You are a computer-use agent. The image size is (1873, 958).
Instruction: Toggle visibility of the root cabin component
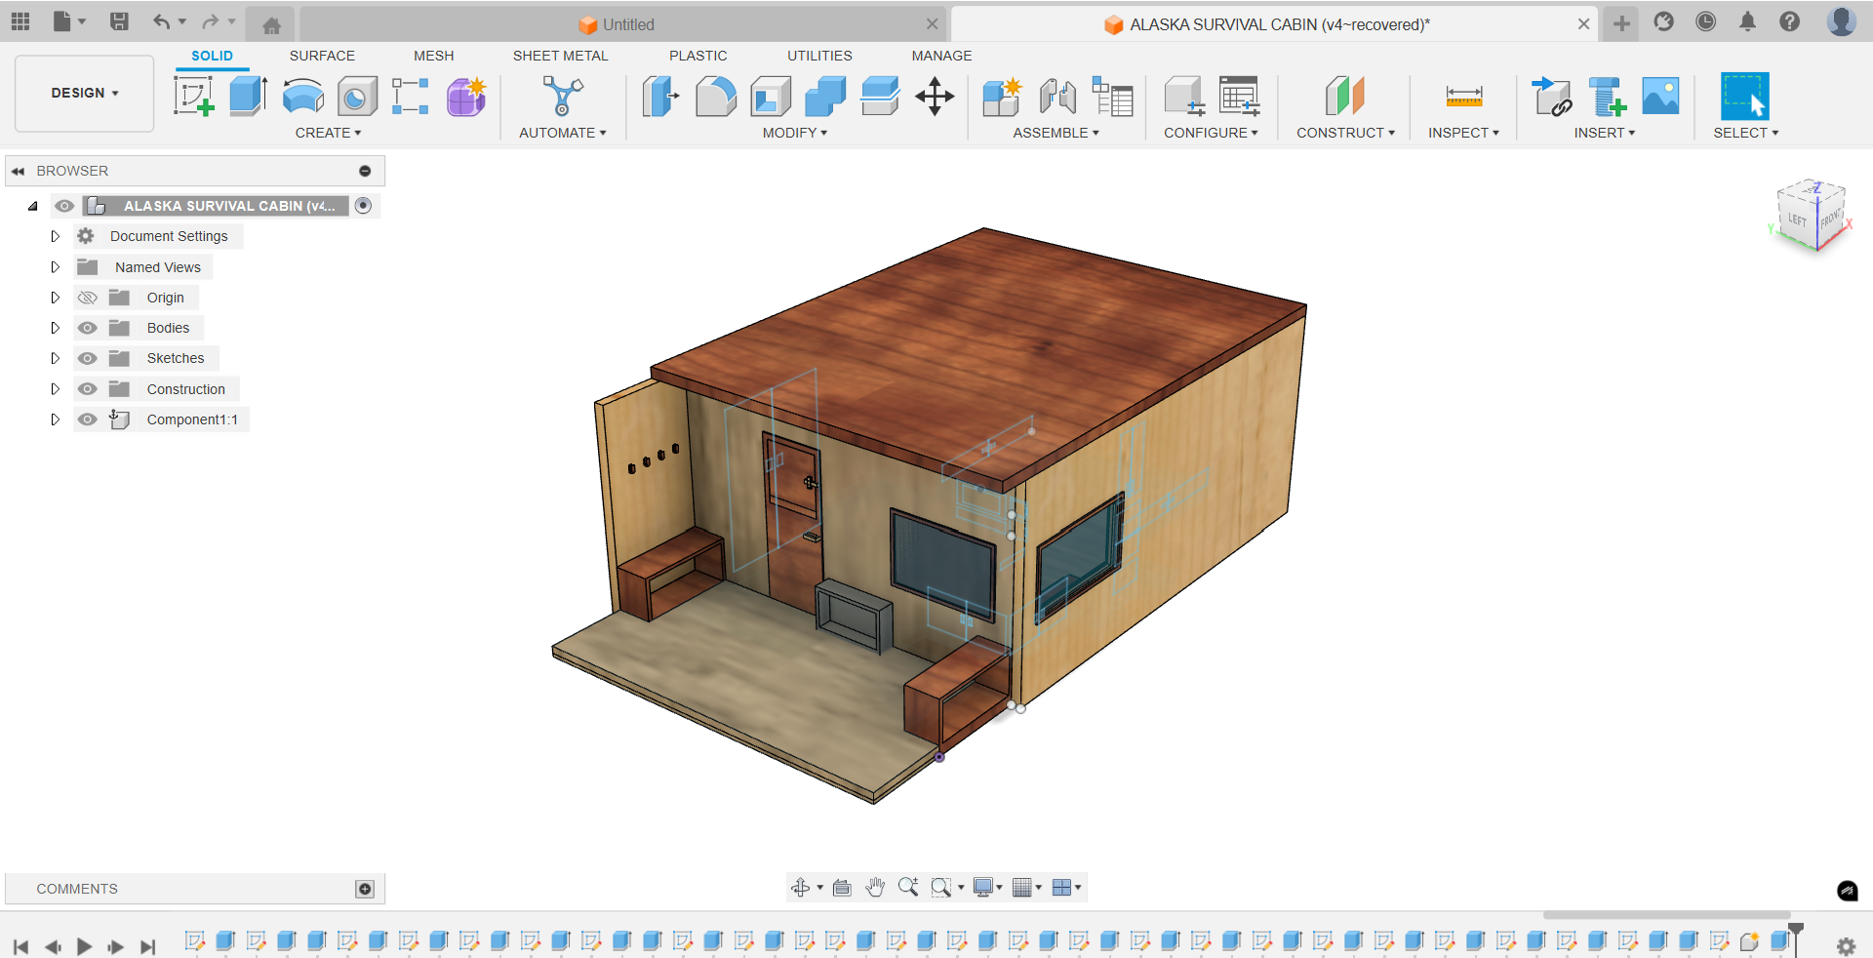64,206
